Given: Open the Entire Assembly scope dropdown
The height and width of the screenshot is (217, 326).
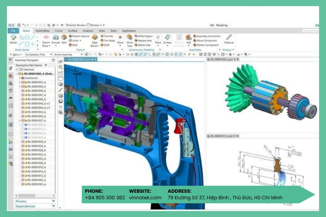Looking at the screenshot, I should [x=68, y=54].
